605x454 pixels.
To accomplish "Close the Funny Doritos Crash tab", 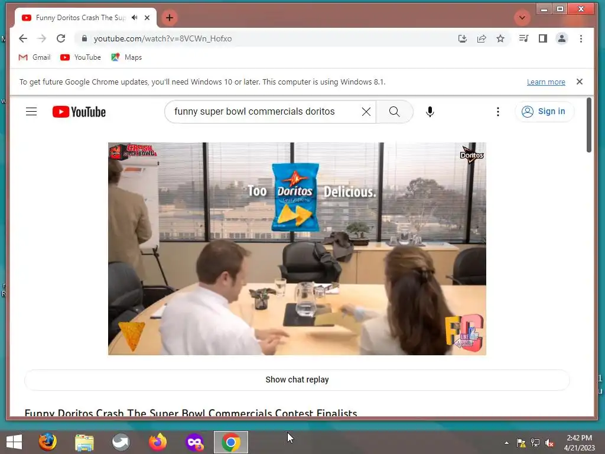I will click(x=147, y=18).
